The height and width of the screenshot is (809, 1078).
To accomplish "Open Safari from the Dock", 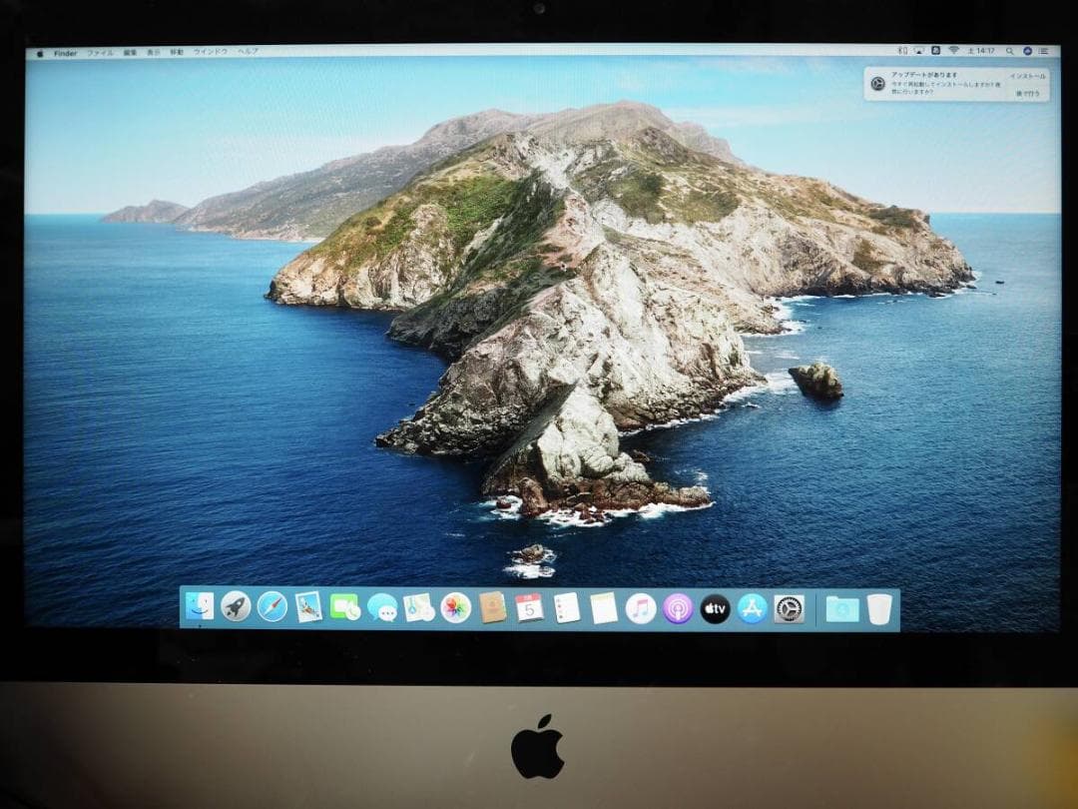I will 269,607.
